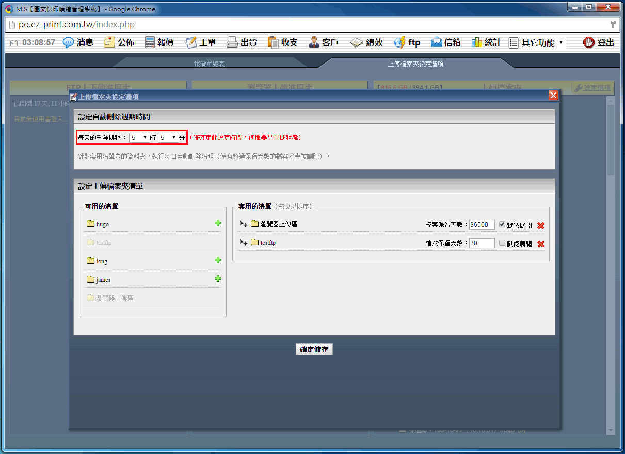Switch to the 報價單總表 tab

click(209, 64)
